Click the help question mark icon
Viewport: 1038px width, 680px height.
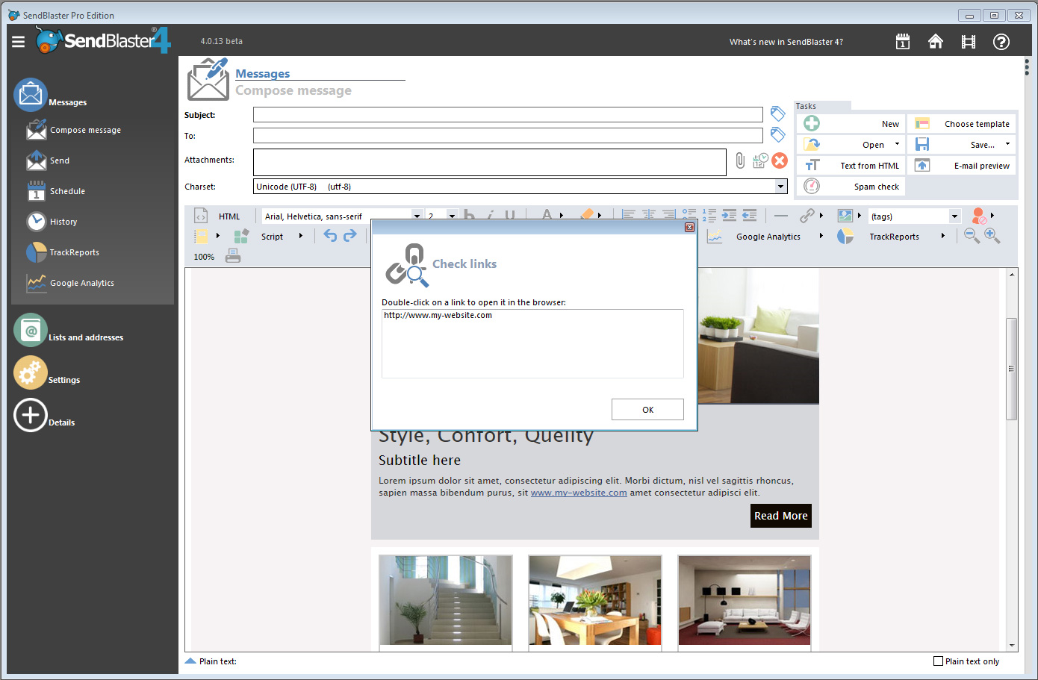[1001, 42]
